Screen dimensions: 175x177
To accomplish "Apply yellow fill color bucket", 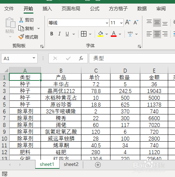I will tap(100, 34).
